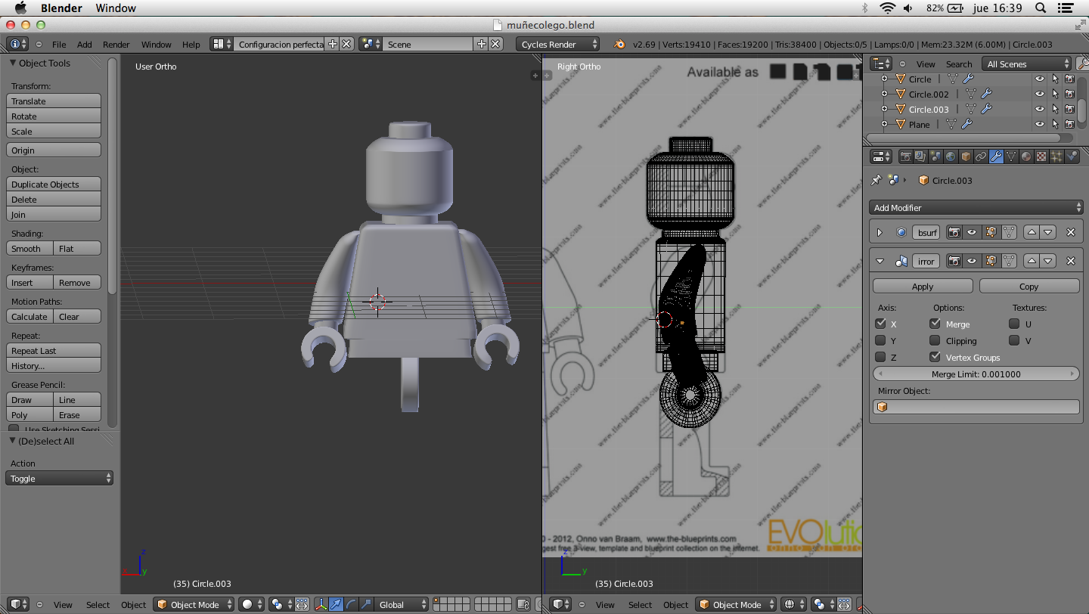Image resolution: width=1089 pixels, height=614 pixels.
Task: Expand the Subsurf modifier panel
Action: [880, 232]
